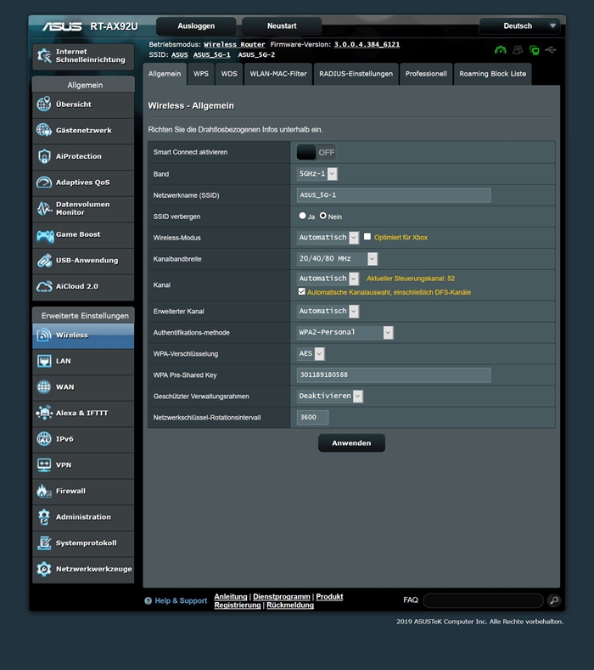Image resolution: width=594 pixels, height=670 pixels.
Task: Click the Neustart button
Action: click(x=282, y=26)
